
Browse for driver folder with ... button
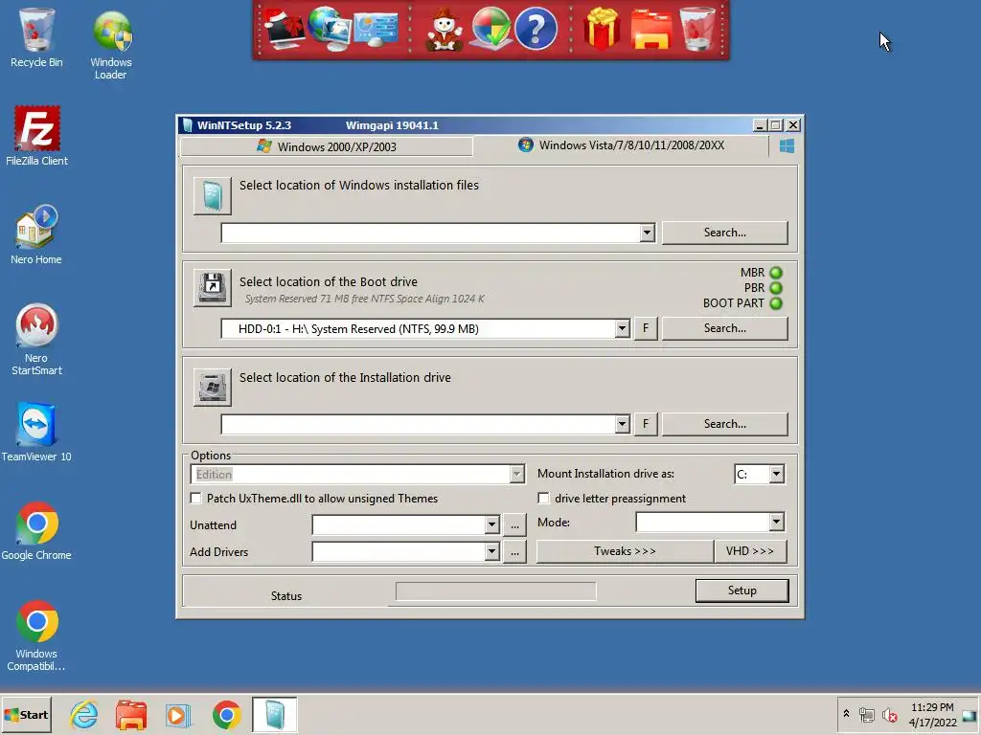pos(514,552)
